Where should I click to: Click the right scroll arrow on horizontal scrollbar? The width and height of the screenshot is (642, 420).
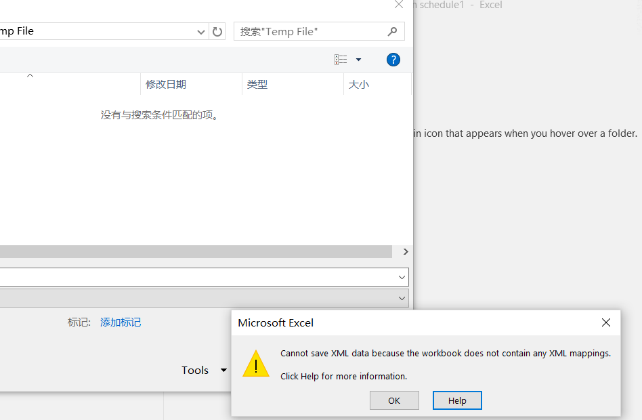404,251
